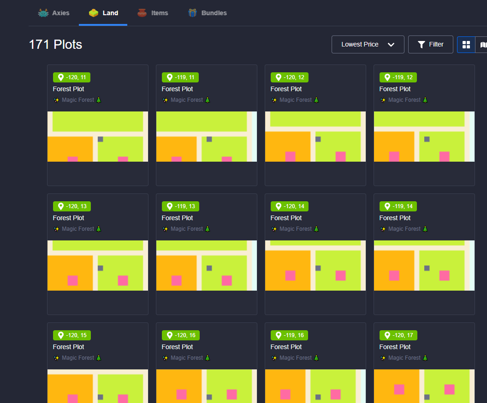Viewport: 487px width, 403px height.
Task: Click location pin on -119, 14 badge
Action: coord(387,206)
